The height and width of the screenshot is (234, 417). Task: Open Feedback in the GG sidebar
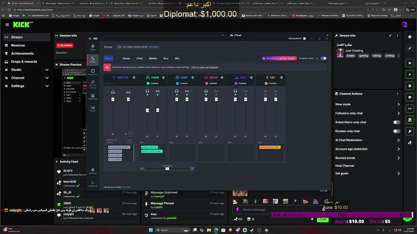[93, 184]
